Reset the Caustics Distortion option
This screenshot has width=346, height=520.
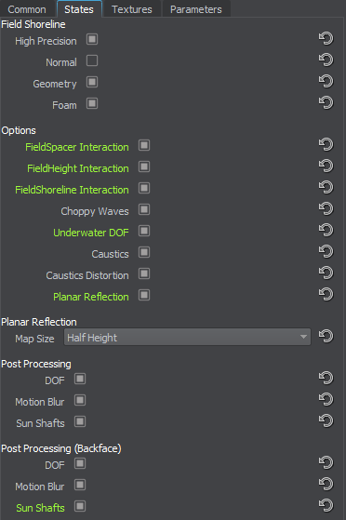(326, 273)
